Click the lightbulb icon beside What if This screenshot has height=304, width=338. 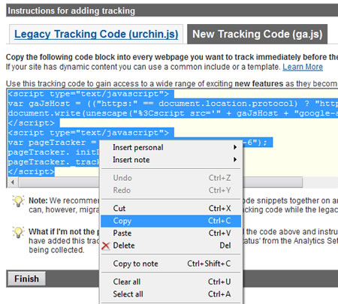pos(18,232)
